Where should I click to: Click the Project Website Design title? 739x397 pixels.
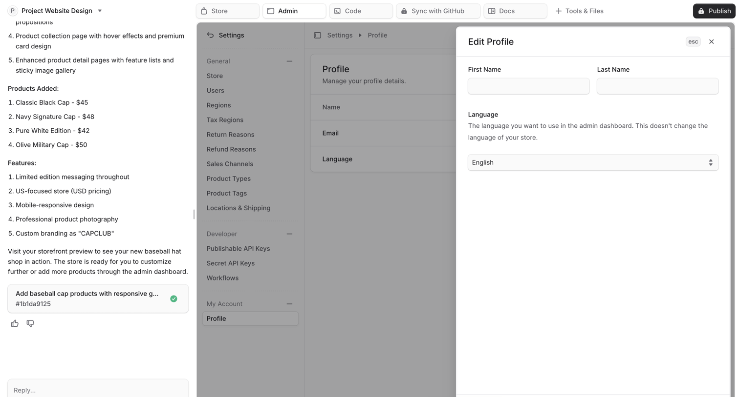[x=57, y=11]
